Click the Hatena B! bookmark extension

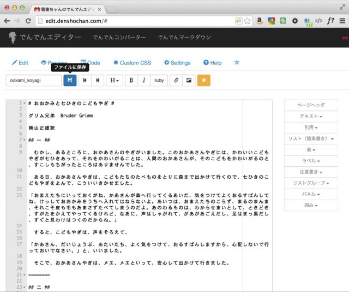click(308, 22)
